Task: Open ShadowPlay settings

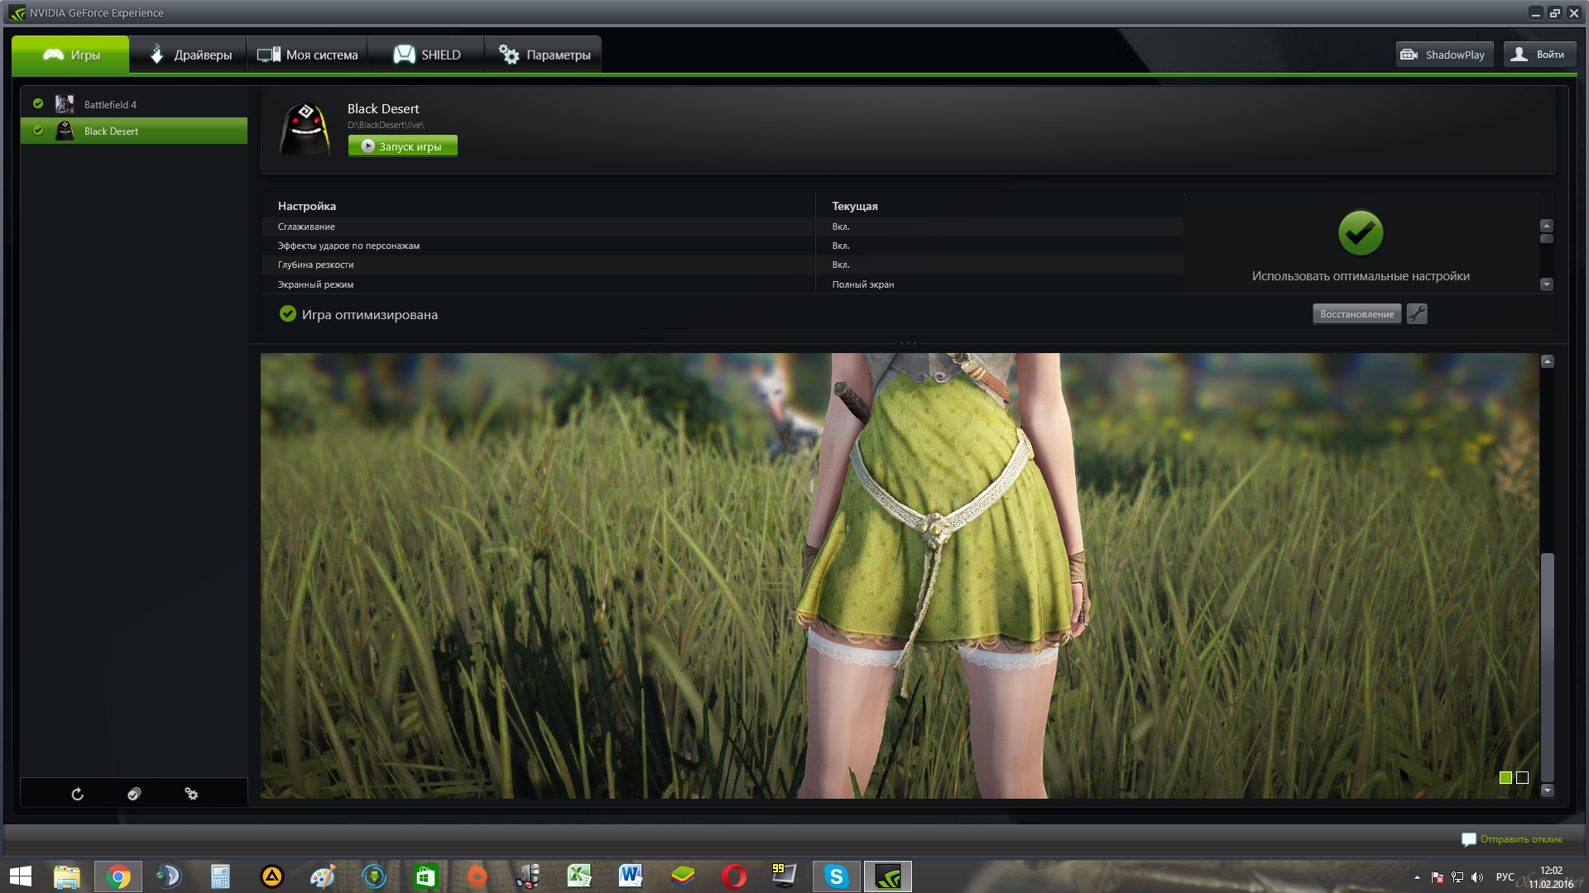Action: click(x=1444, y=55)
